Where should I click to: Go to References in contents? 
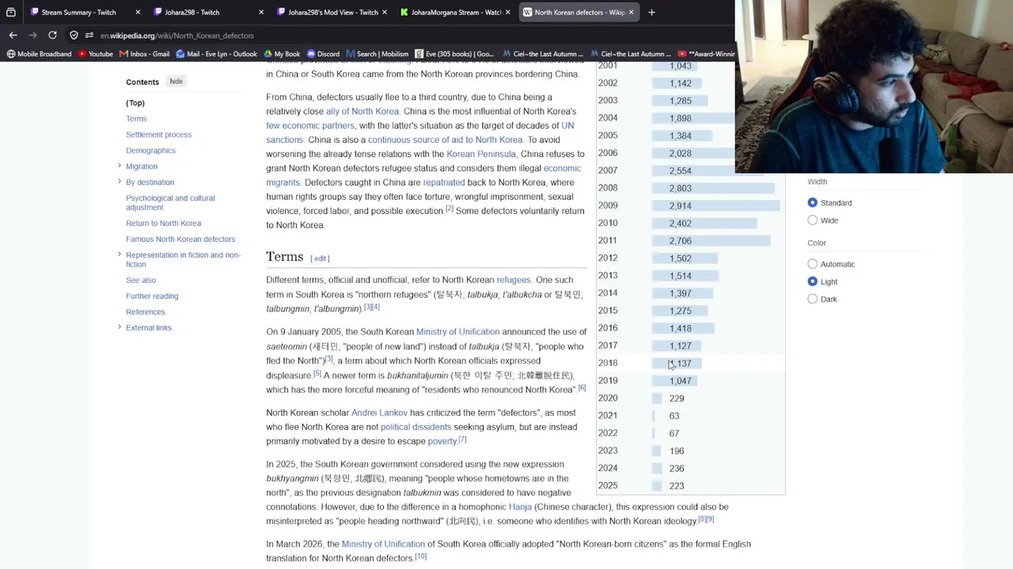tap(146, 311)
